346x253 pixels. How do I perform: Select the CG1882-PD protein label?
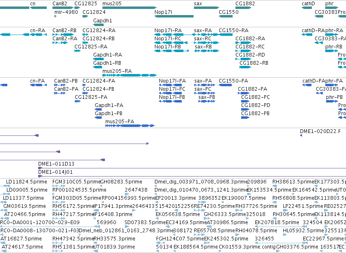pos(256,105)
